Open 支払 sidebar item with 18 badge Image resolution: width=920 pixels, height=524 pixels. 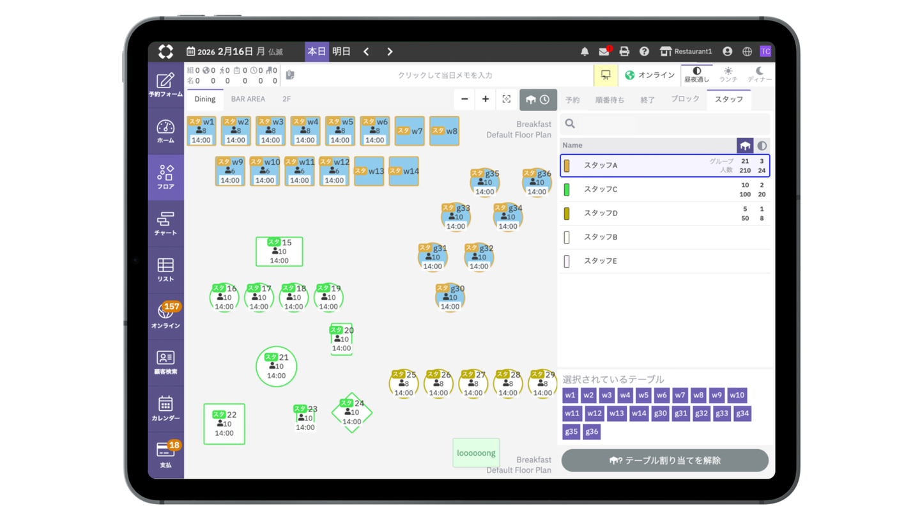click(165, 455)
